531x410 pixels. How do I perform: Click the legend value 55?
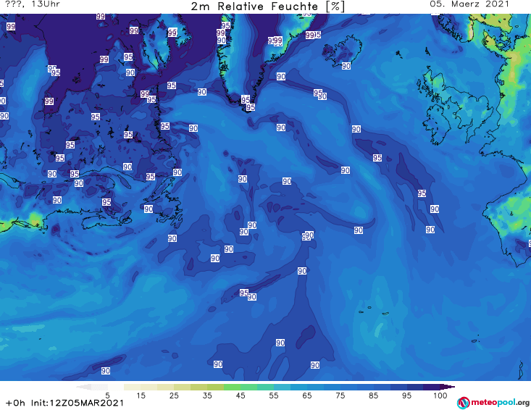[274, 396]
